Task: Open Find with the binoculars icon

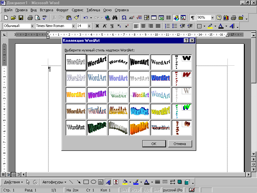Action: pyautogui.click(x=115, y=18)
